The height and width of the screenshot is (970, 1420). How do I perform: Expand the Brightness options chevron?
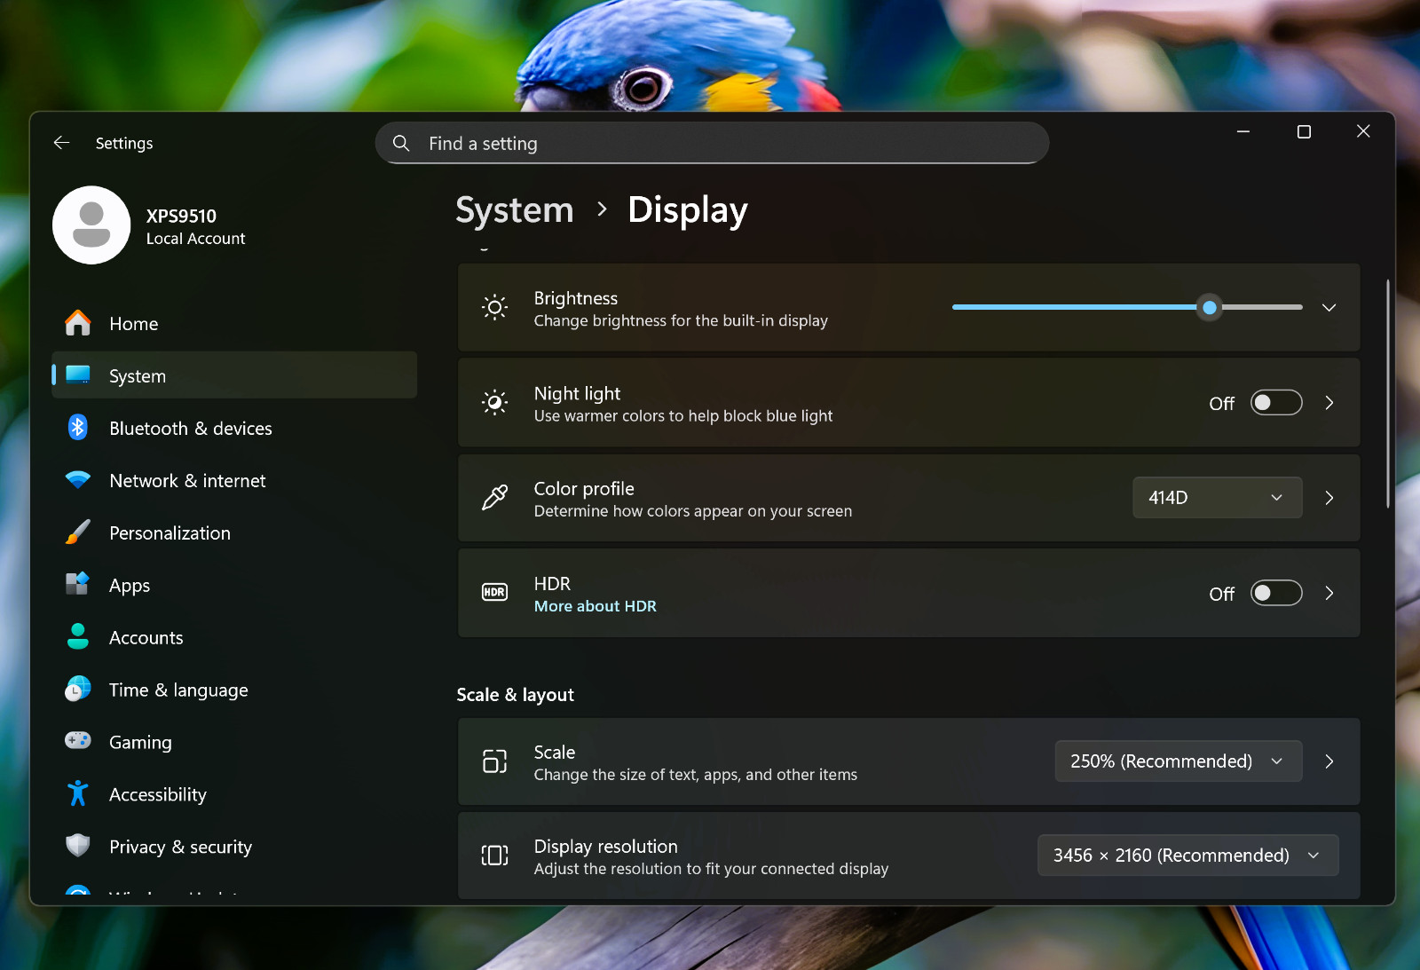click(1329, 308)
